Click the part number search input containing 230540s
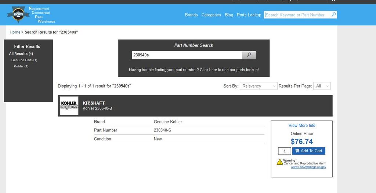The width and height of the screenshot is (376, 193). 187,55
